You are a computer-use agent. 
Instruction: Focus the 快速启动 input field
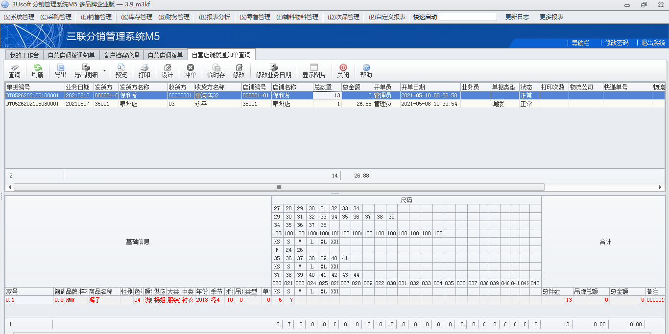coord(468,17)
